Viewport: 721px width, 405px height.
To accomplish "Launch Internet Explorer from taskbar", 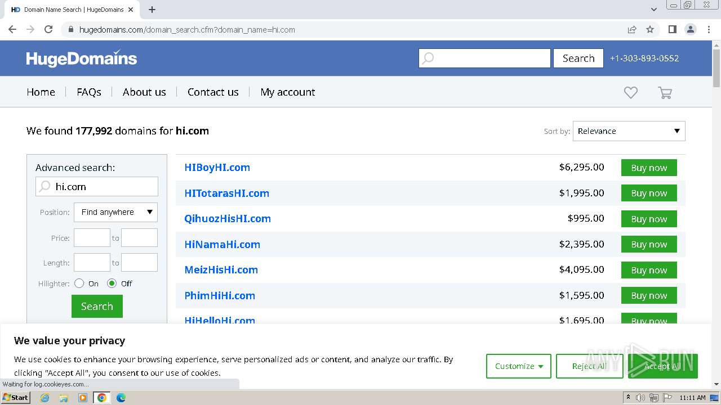I will [x=44, y=398].
